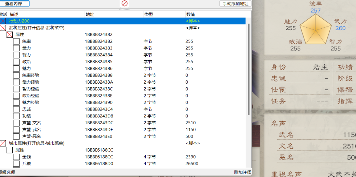
Task: Click address 1BBBE8243C4 of 忠诚
Action: point(99,109)
